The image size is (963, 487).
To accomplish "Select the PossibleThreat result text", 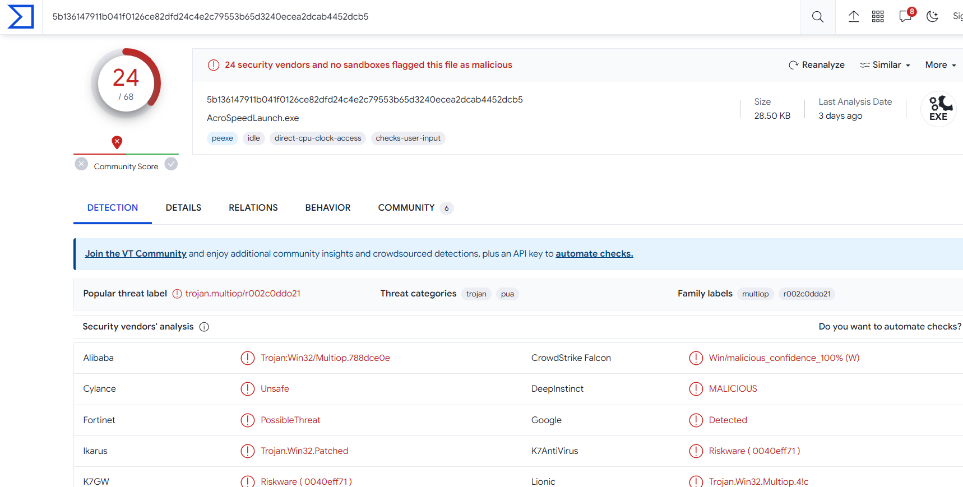I will pos(290,420).
